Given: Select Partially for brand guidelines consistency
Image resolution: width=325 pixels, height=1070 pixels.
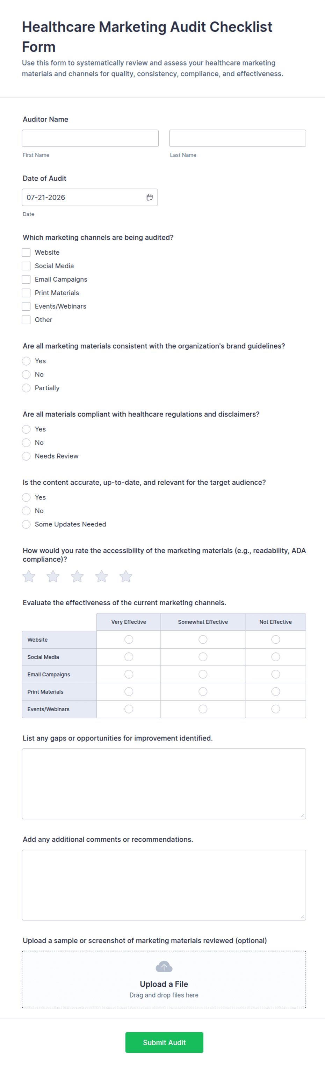Looking at the screenshot, I should [x=26, y=388].
